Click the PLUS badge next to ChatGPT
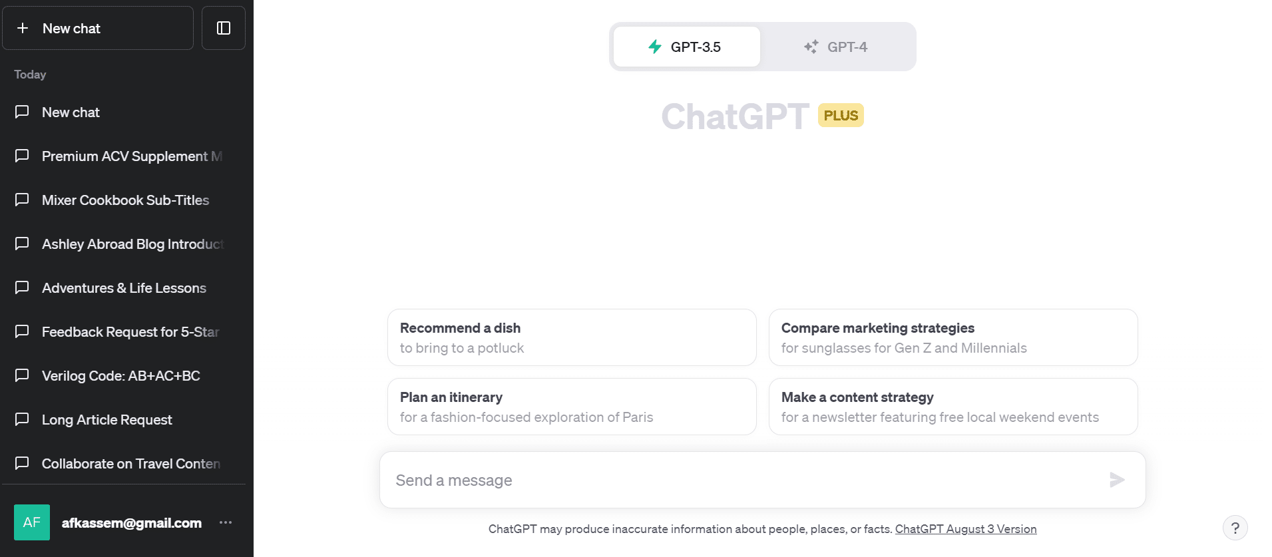Screen dimensions: 1272x557 point(841,115)
